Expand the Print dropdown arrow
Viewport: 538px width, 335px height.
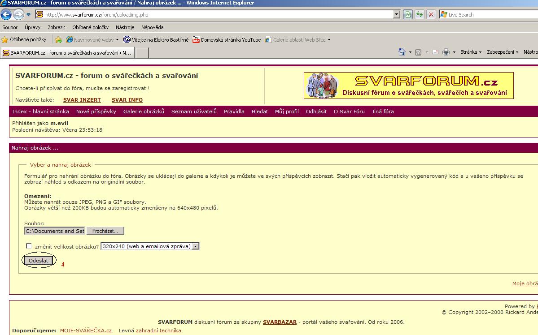(454, 52)
